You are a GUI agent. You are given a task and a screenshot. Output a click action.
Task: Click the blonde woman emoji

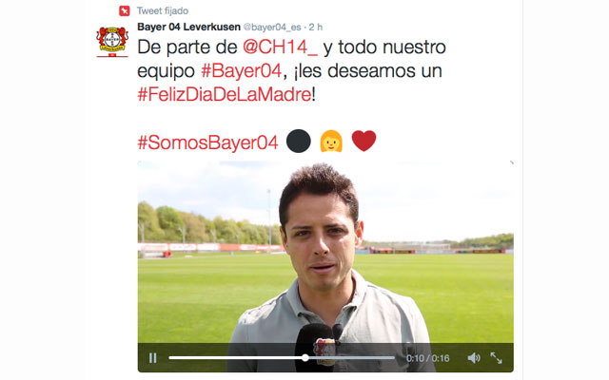point(331,141)
